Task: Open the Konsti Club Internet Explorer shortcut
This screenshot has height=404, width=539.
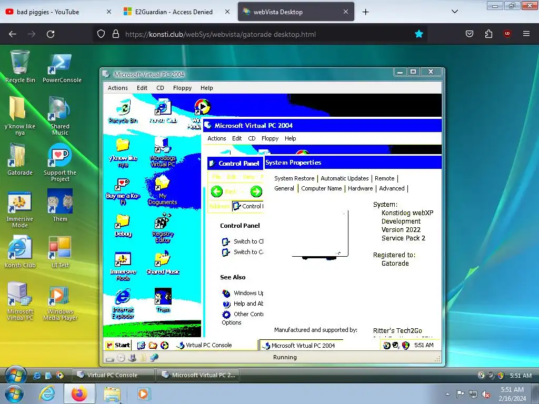Action: pos(20,252)
